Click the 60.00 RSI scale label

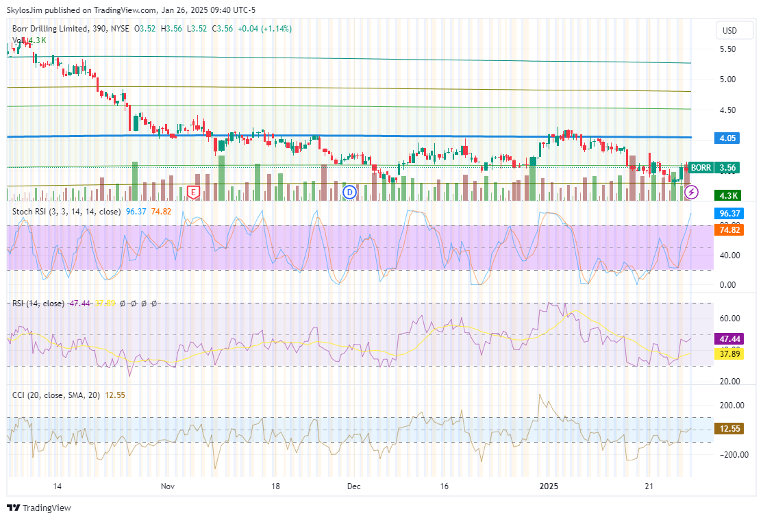(730, 319)
